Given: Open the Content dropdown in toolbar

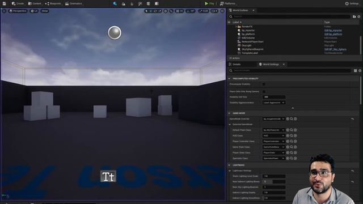Looking at the screenshot, I should [35, 3].
